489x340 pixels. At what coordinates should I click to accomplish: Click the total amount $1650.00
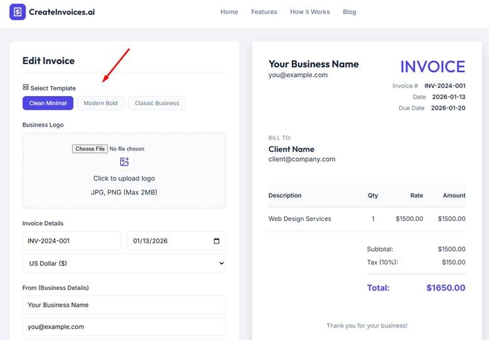[x=446, y=288]
